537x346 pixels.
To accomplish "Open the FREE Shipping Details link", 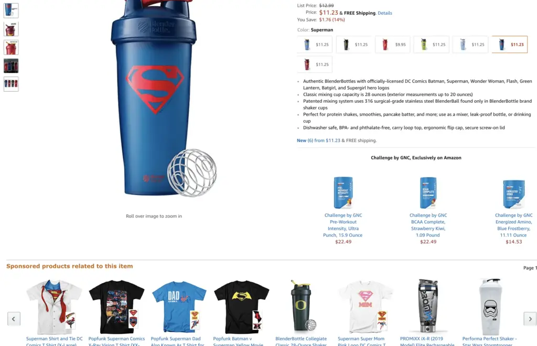I will [x=384, y=13].
